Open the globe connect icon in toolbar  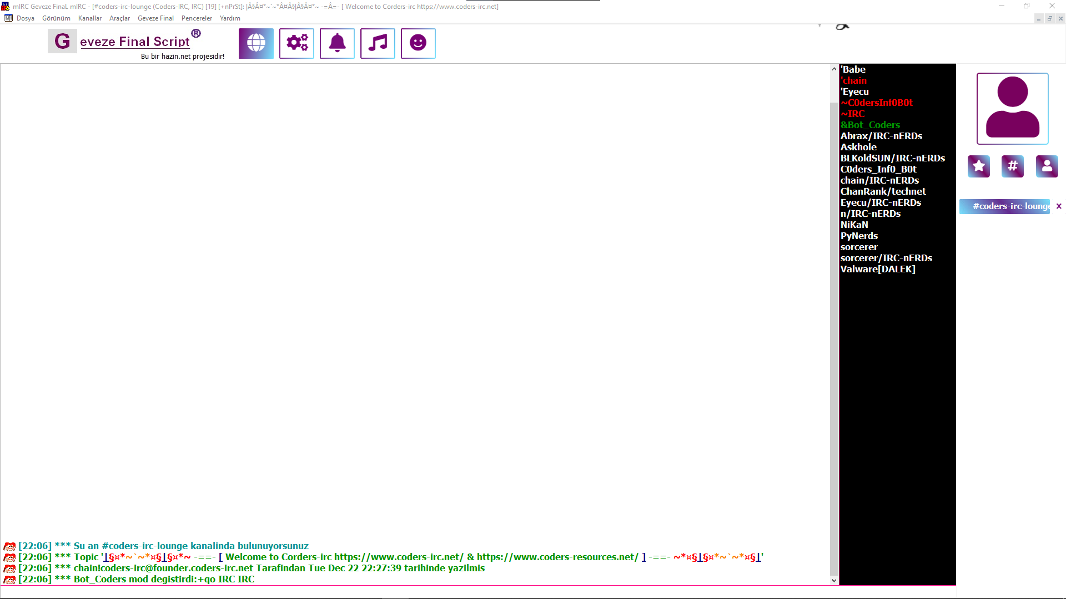[256, 43]
